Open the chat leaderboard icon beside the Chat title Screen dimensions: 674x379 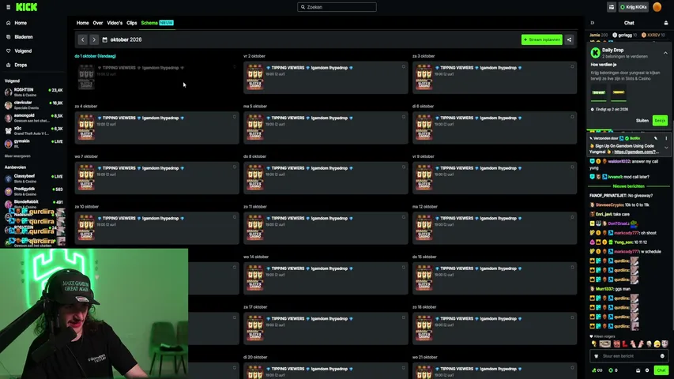(x=666, y=23)
